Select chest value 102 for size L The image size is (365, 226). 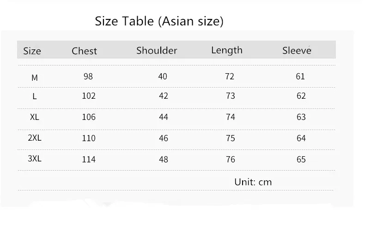pos(89,95)
